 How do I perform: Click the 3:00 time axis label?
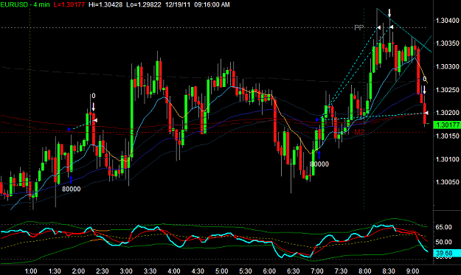pos(126,271)
